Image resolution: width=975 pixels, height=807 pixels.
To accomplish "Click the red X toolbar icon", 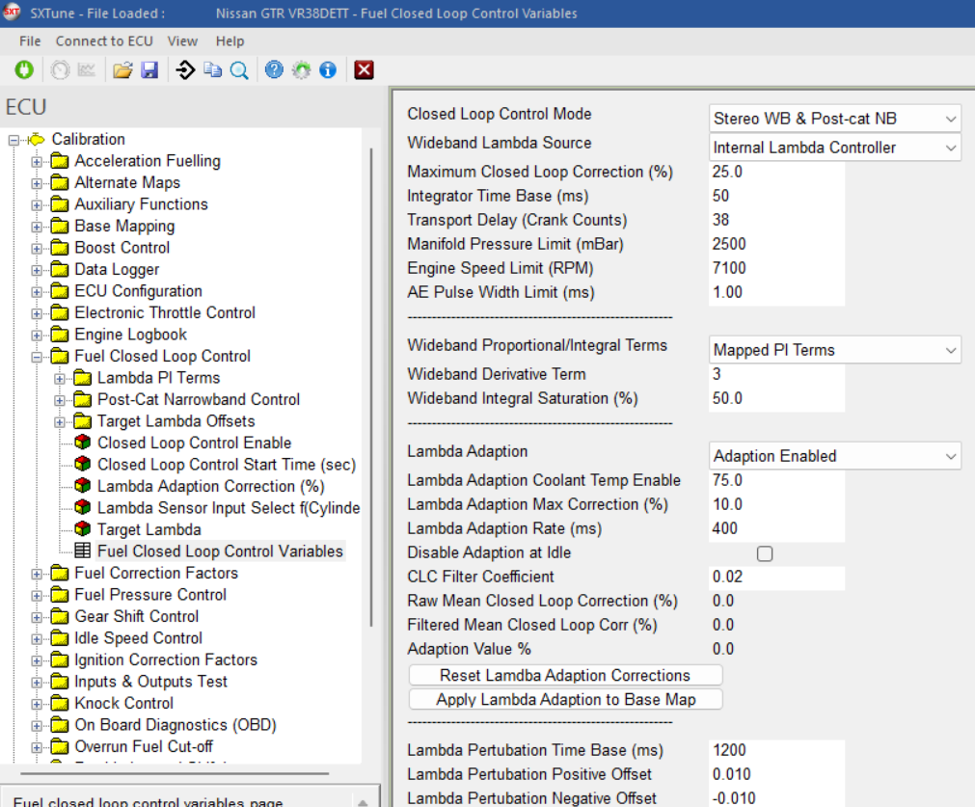I will 364,69.
